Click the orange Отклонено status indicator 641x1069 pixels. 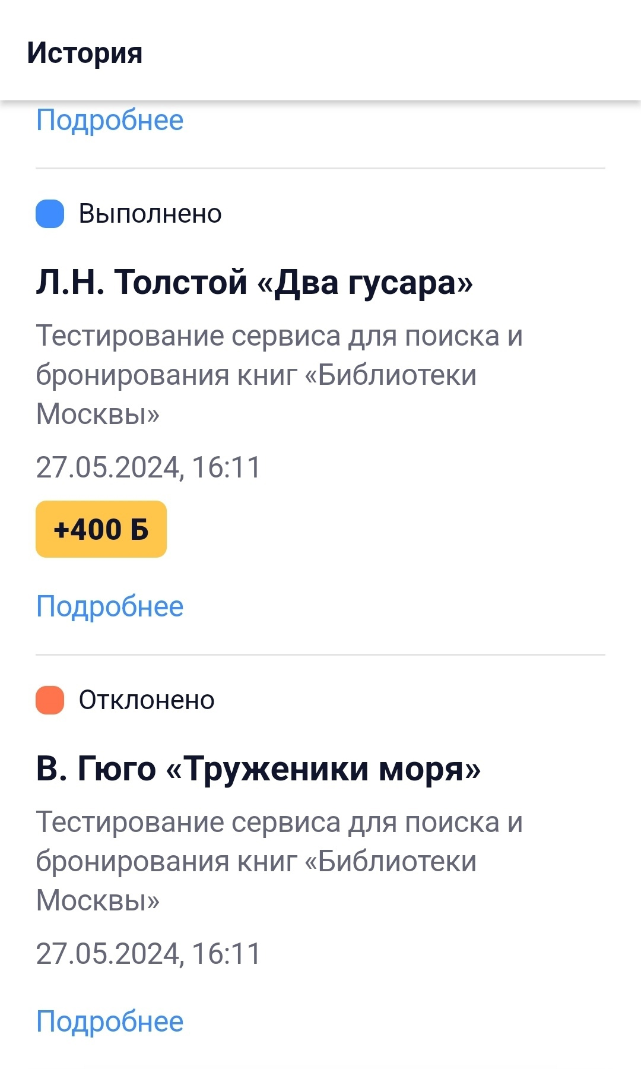click(x=50, y=700)
